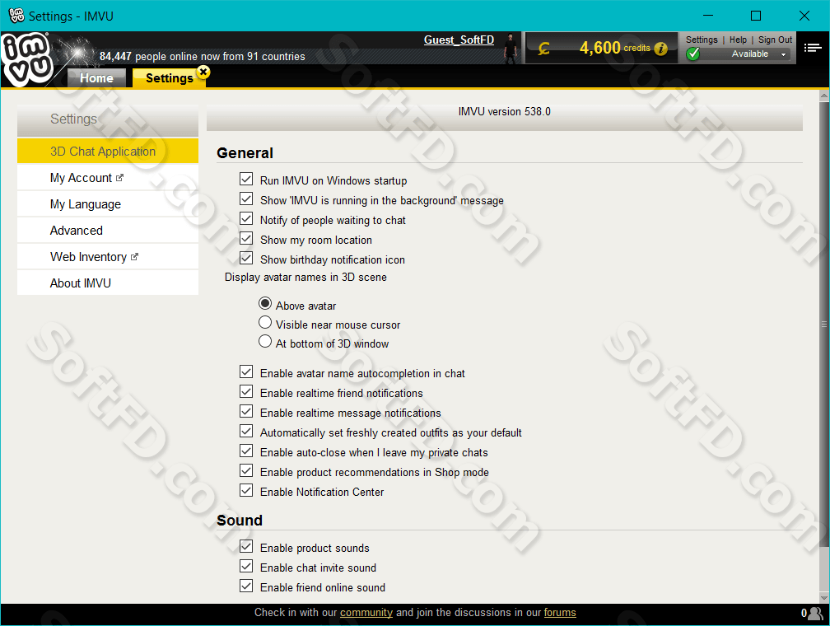This screenshot has height=626, width=830.
Task: Open the 3D Chat Application settings section
Action: pyautogui.click(x=108, y=151)
